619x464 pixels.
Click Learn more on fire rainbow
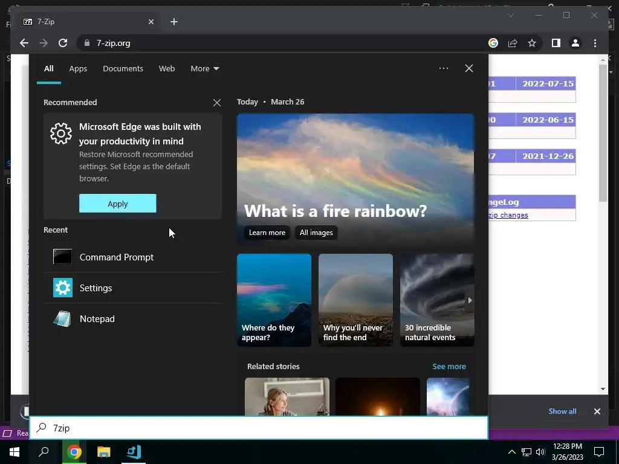pyautogui.click(x=267, y=233)
